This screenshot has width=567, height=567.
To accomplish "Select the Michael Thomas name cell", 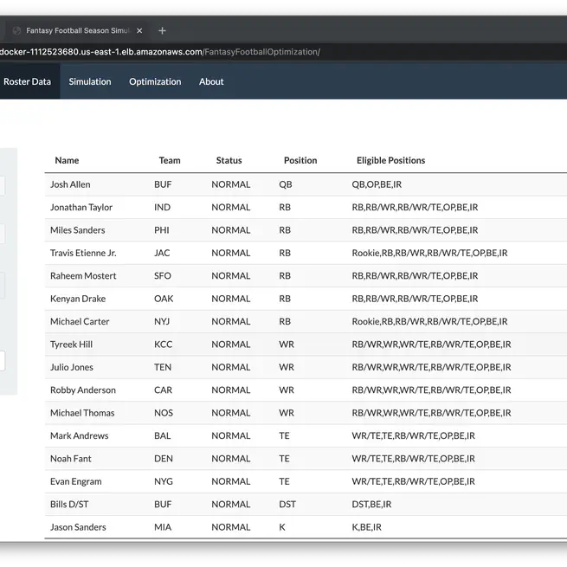I will pyautogui.click(x=82, y=413).
